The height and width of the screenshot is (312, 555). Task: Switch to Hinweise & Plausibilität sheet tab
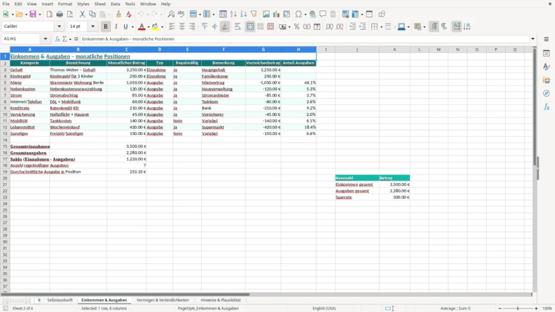tap(221, 300)
